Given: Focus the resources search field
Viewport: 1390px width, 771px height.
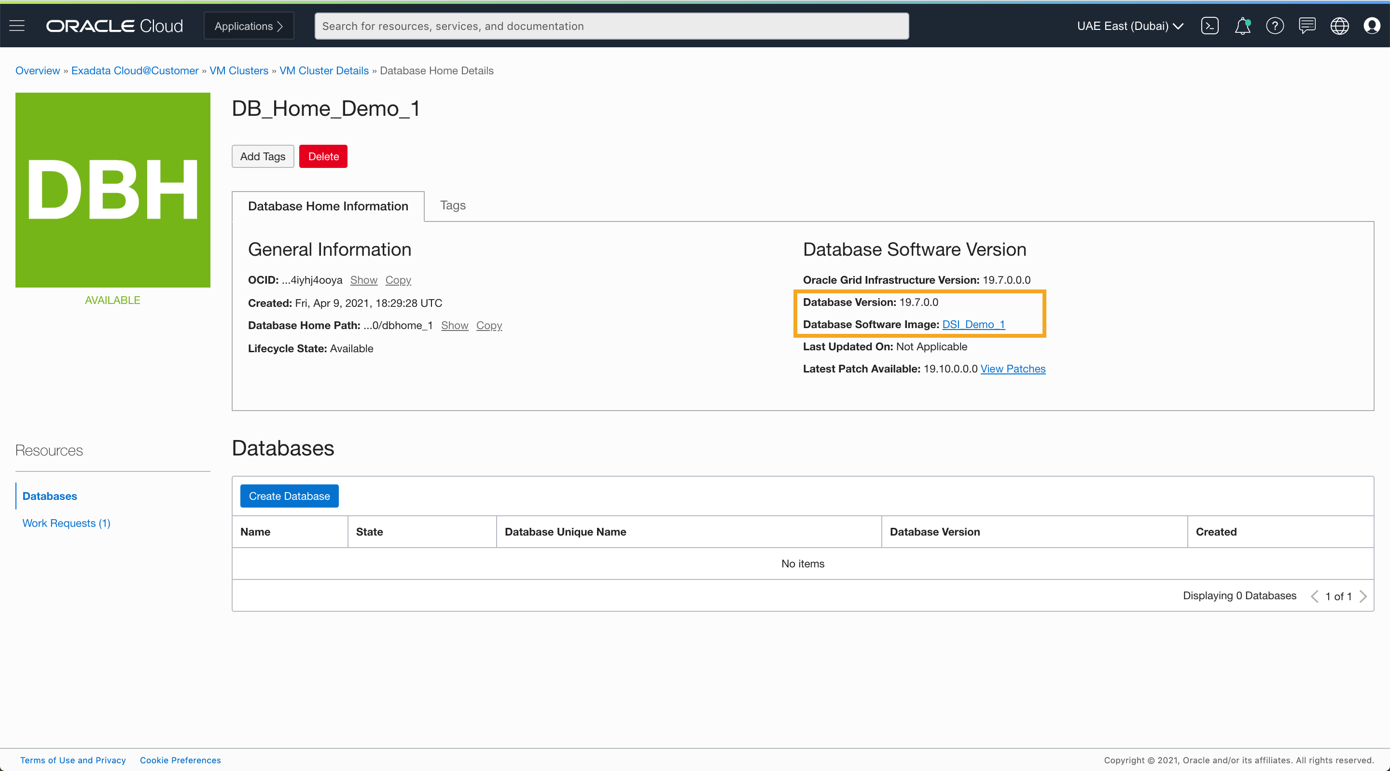Looking at the screenshot, I should (x=612, y=26).
